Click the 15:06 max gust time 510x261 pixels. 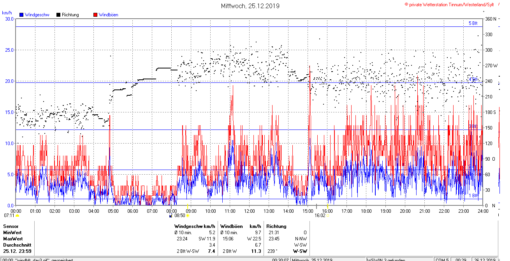tap(228, 239)
